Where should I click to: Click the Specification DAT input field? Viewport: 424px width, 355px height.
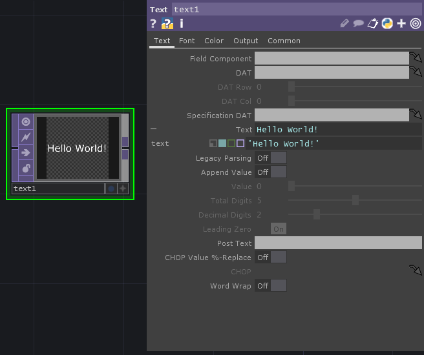point(332,115)
